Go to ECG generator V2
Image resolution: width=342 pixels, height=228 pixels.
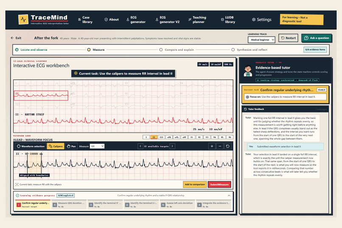[168, 20]
